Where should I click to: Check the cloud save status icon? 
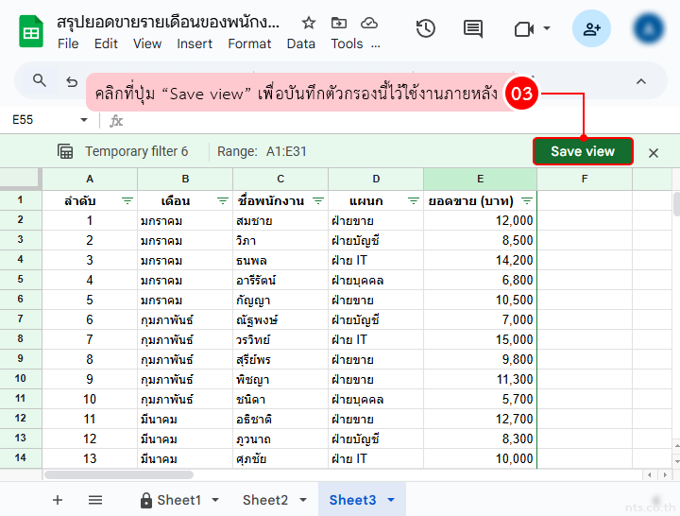tap(369, 23)
